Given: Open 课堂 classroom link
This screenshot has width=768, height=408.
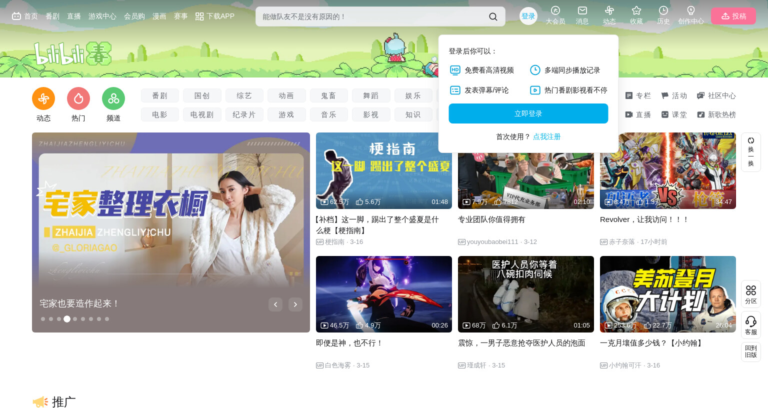Looking at the screenshot, I should (674, 114).
